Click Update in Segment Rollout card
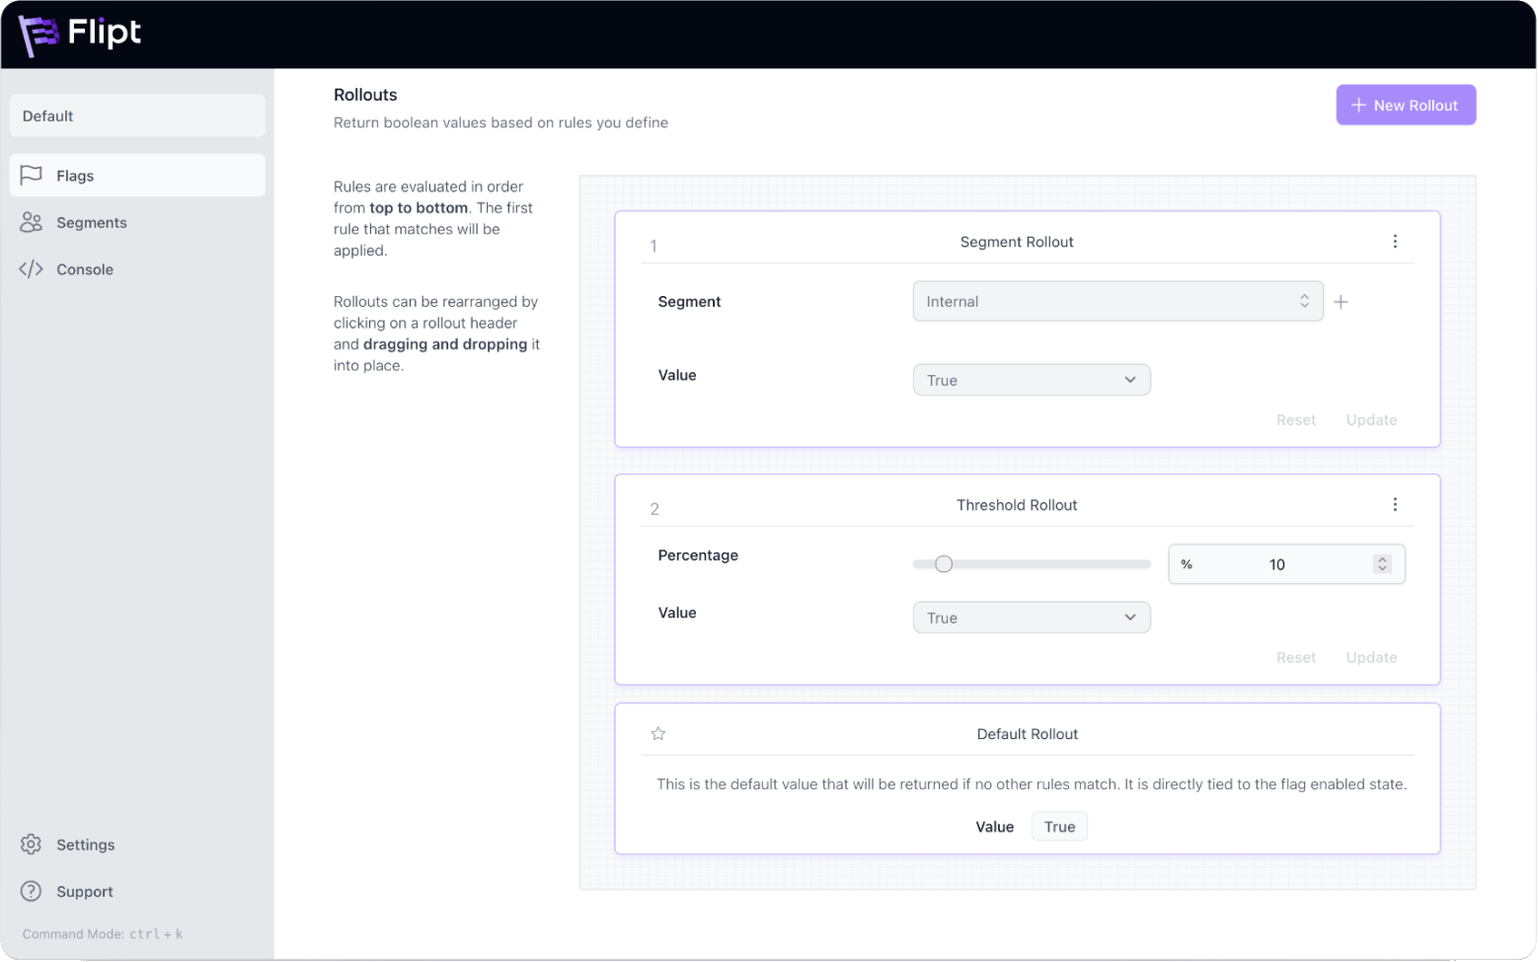The height and width of the screenshot is (962, 1538). pyautogui.click(x=1371, y=420)
